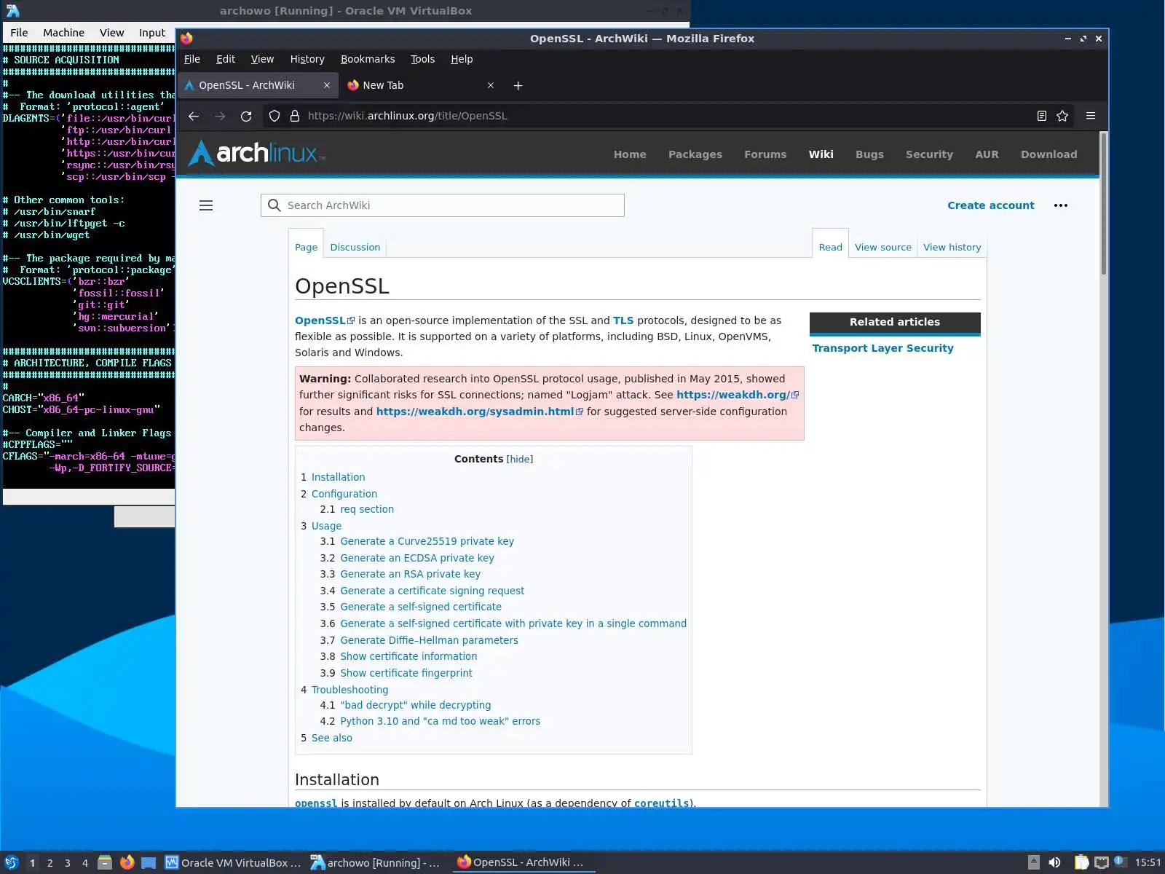Jump to Show certificate fingerprint

coord(406,673)
